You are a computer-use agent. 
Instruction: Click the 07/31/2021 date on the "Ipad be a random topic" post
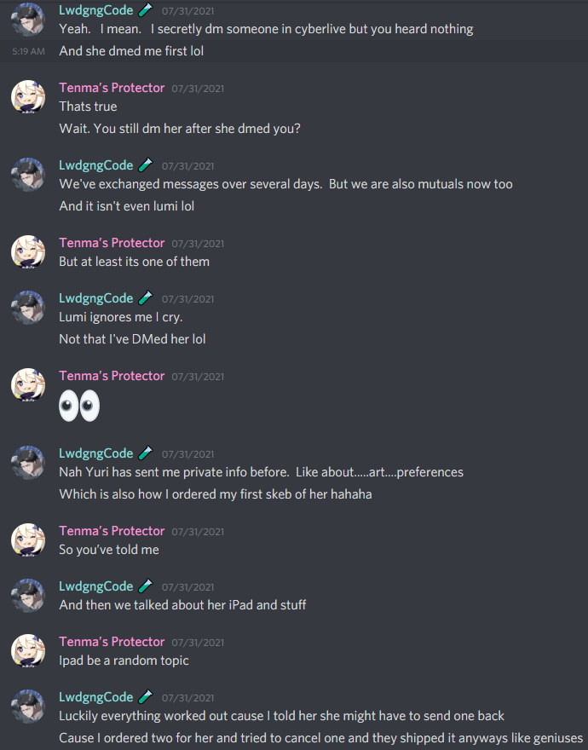click(198, 643)
